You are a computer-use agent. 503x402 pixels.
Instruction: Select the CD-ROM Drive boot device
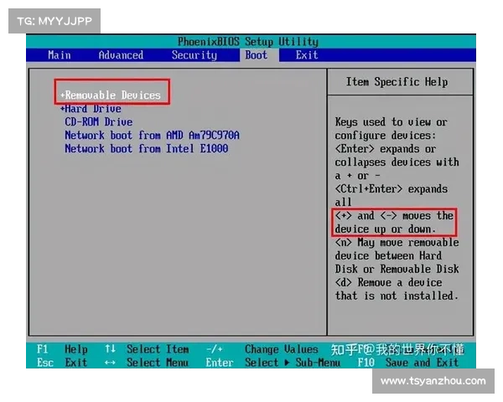click(x=99, y=122)
